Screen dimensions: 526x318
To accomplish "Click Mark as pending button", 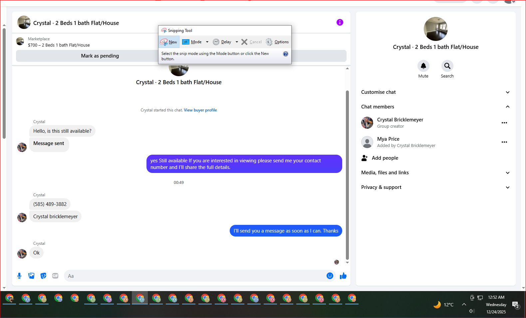I will (100, 56).
